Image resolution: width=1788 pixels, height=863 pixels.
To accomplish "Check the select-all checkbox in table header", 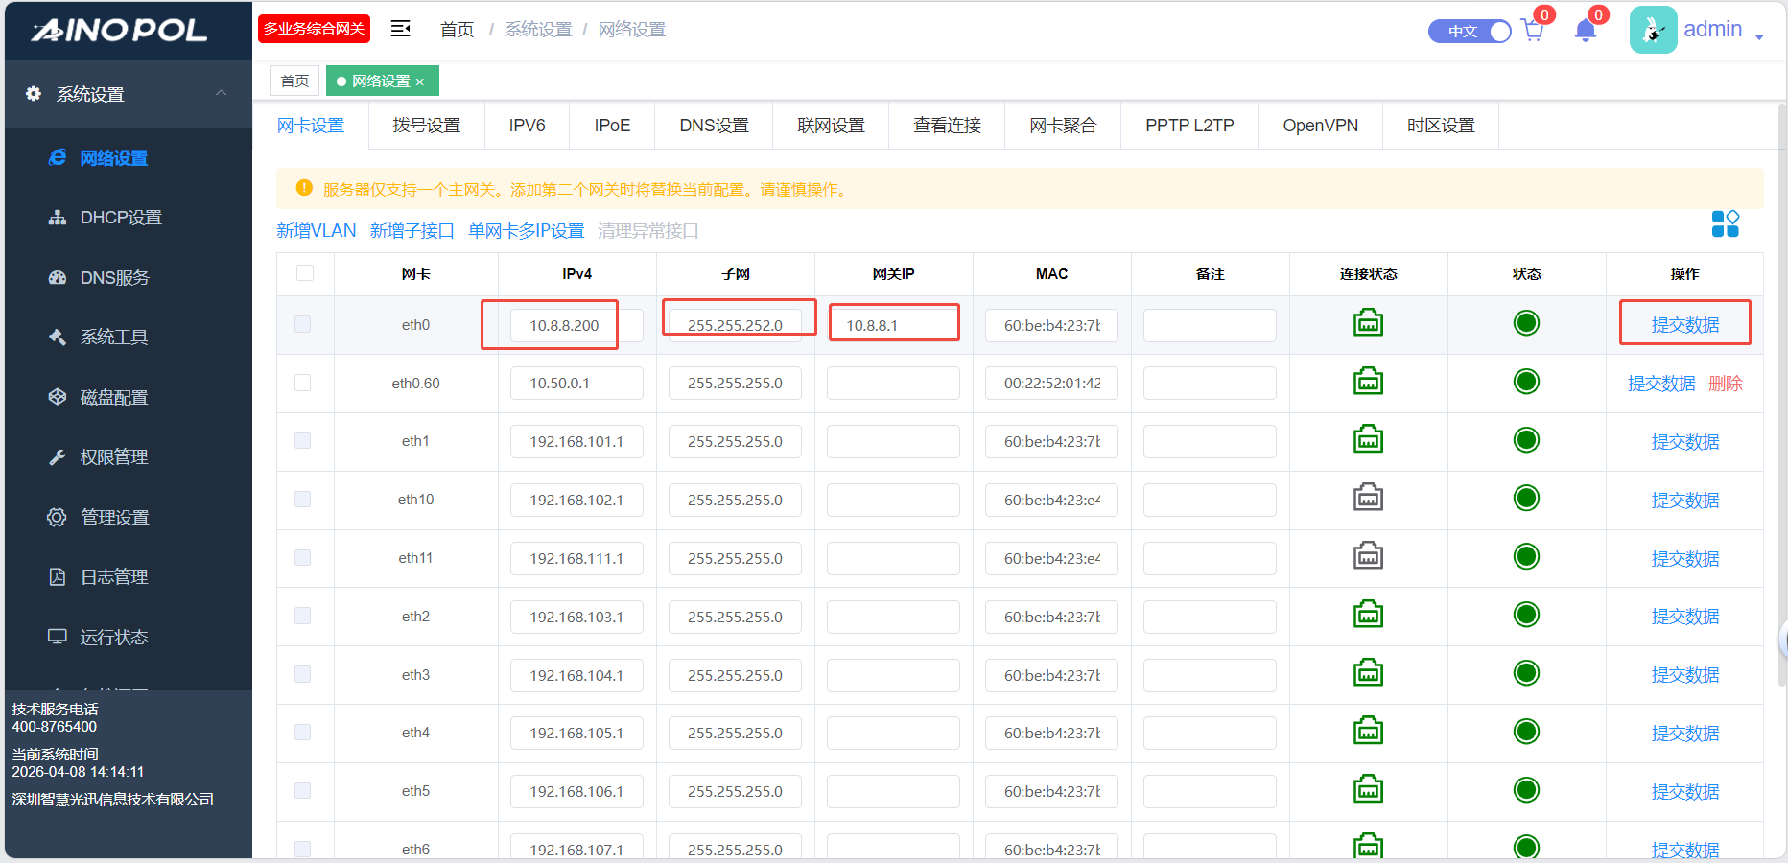I will tap(305, 273).
